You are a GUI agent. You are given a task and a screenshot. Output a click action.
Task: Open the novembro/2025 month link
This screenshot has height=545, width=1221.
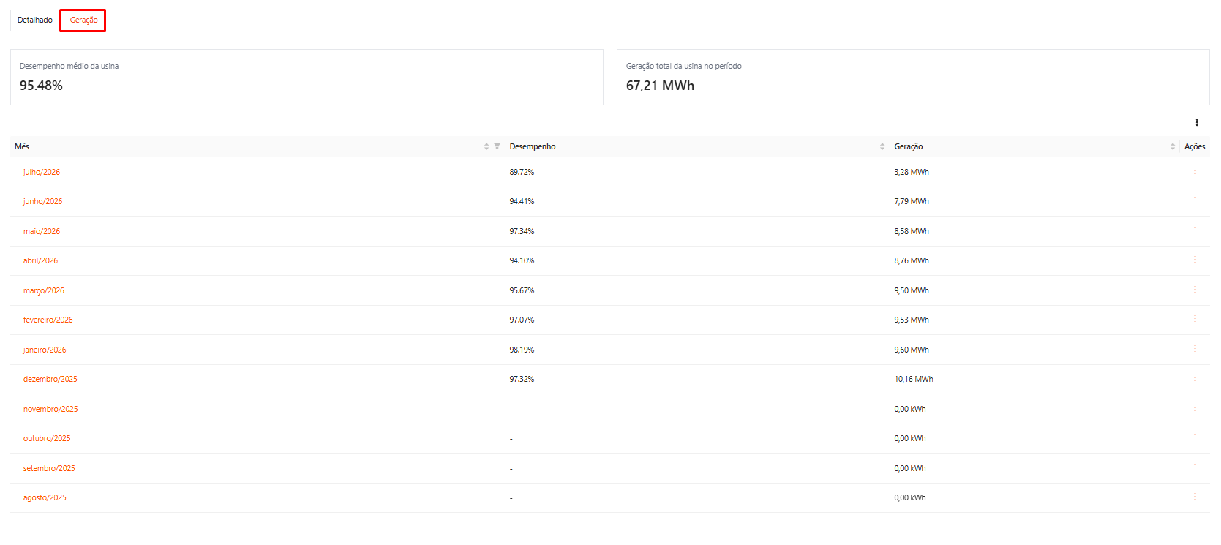tap(50, 409)
